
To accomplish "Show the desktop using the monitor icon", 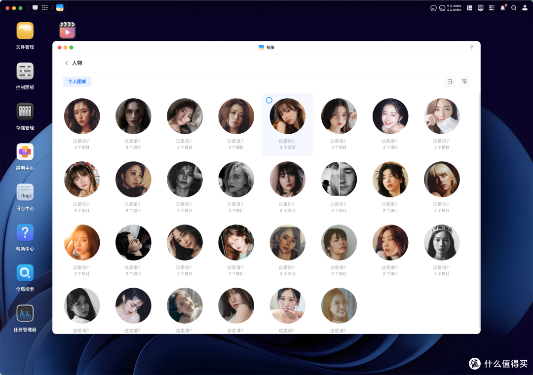I will point(35,8).
